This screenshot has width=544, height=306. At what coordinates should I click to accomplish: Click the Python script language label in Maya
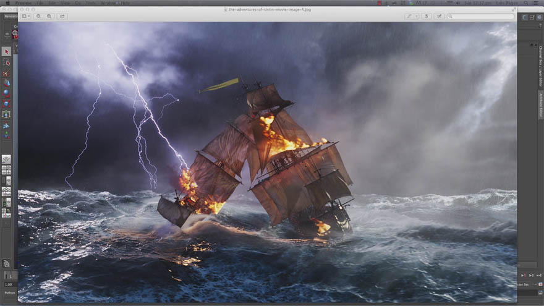coord(10,293)
